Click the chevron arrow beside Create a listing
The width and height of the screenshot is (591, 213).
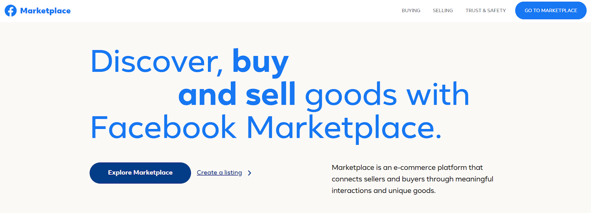coord(250,173)
